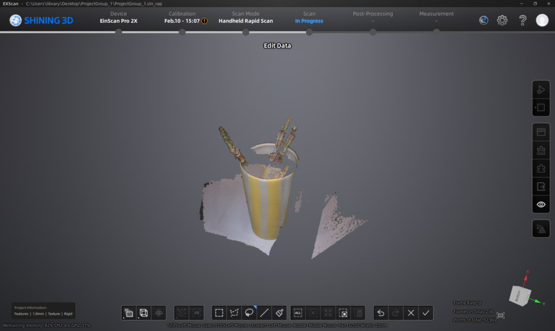This screenshot has width=555, height=331.
Task: Click the Scan progress step marker
Action: pyautogui.click(x=309, y=32)
